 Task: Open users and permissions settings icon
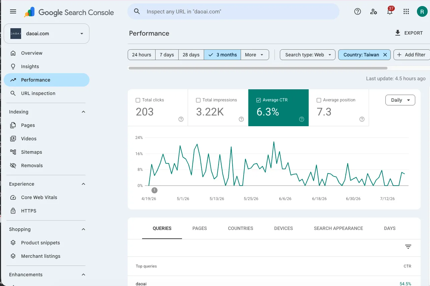tap(374, 11)
